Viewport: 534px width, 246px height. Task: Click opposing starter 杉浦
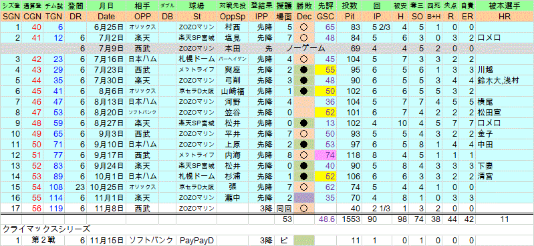pyautogui.click(x=233, y=177)
